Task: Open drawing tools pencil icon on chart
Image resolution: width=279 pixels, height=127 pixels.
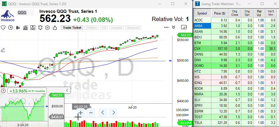Action: click(3, 50)
